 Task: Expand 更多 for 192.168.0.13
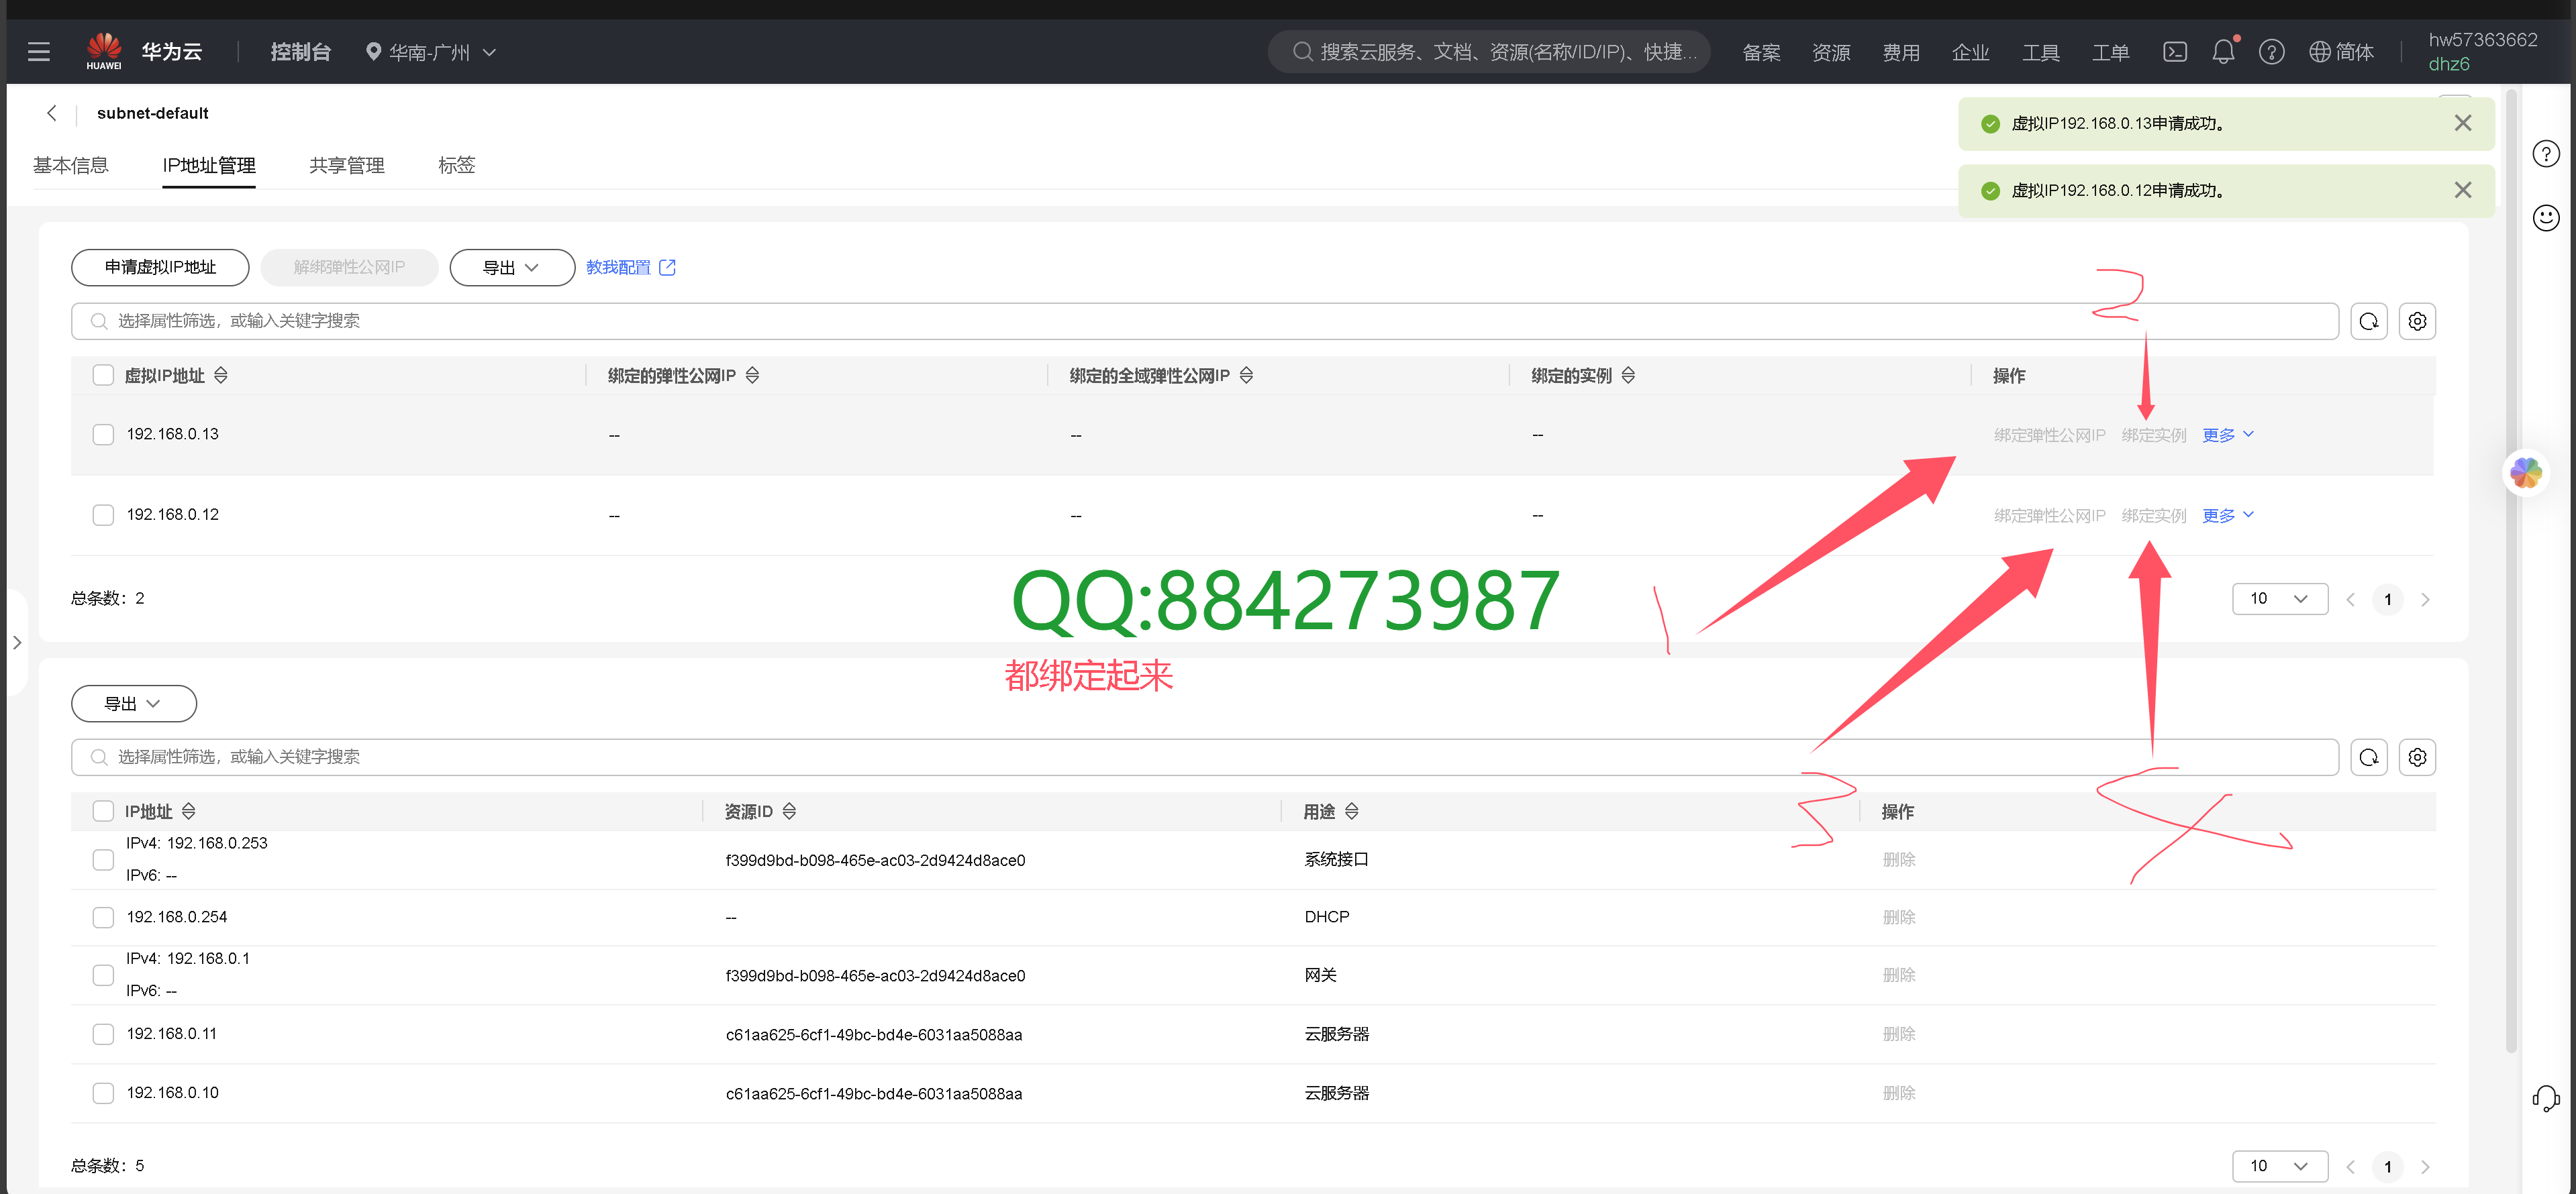coord(2227,435)
